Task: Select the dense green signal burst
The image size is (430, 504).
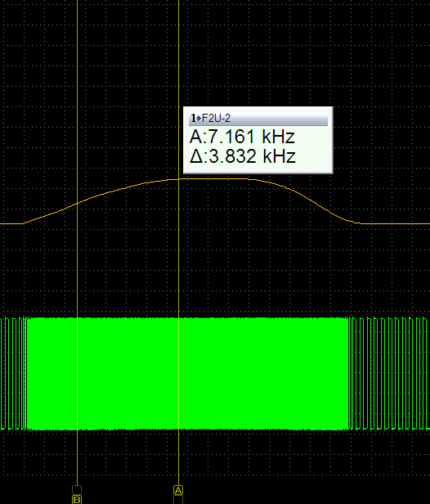Action: (188, 373)
